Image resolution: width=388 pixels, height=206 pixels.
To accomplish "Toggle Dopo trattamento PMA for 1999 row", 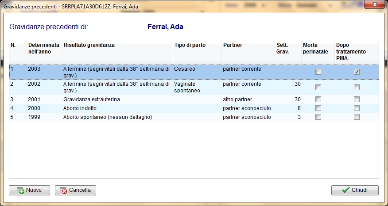I will click(x=357, y=117).
